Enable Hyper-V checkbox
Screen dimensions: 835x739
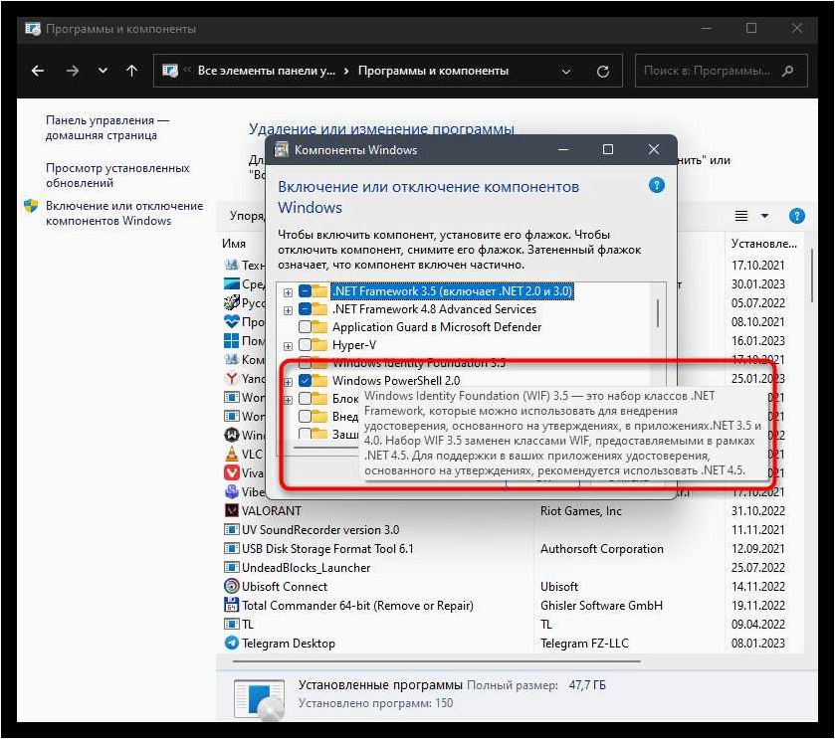pos(305,345)
